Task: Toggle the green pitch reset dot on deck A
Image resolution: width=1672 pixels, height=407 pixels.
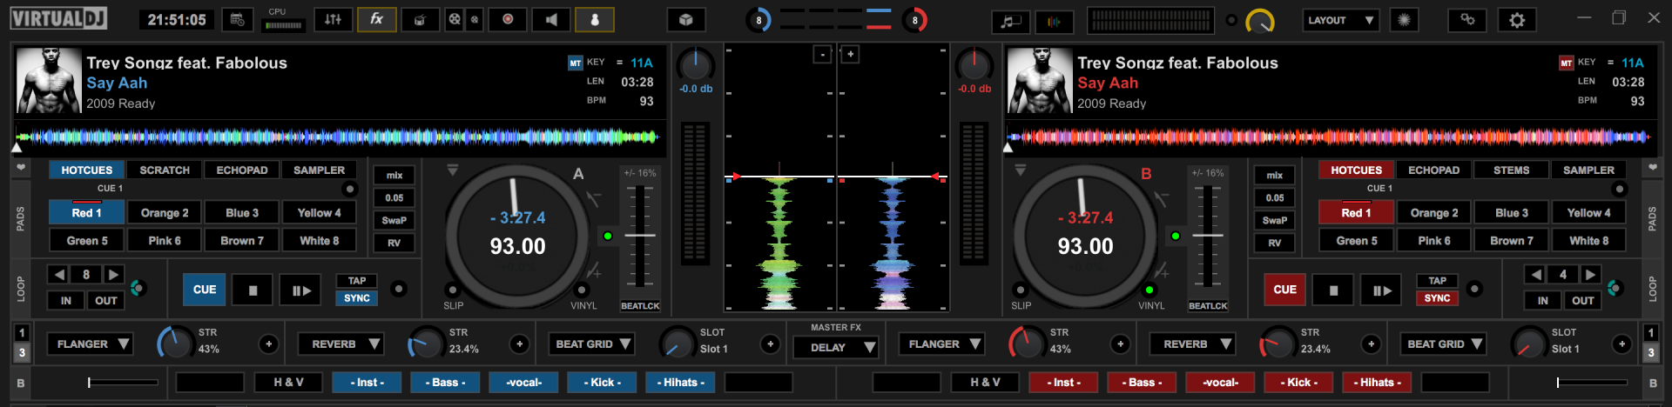Action: point(608,236)
